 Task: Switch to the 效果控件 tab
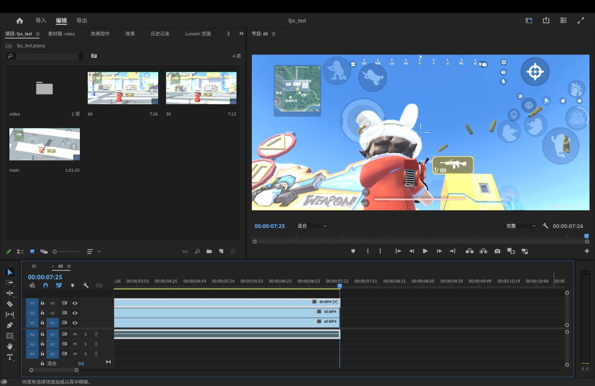tap(100, 34)
